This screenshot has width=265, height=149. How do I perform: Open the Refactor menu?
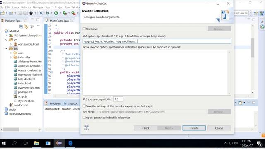(26, 7)
